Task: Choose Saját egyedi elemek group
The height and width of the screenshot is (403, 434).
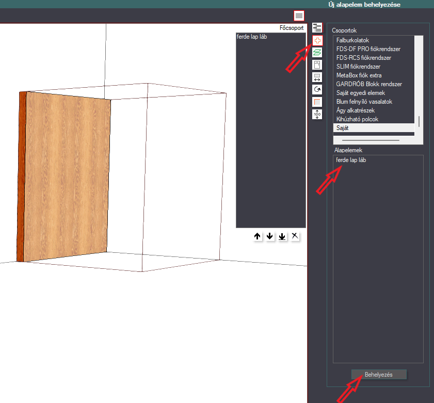Action: 374,93
